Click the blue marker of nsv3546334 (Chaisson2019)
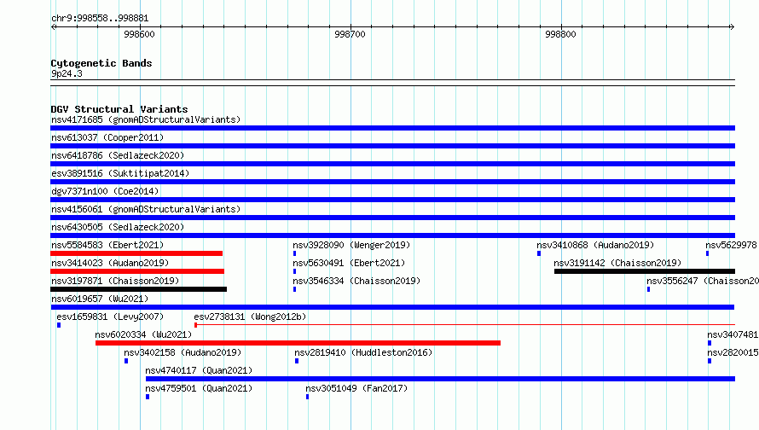Image resolution: width=759 pixels, height=430 pixels. (x=295, y=289)
